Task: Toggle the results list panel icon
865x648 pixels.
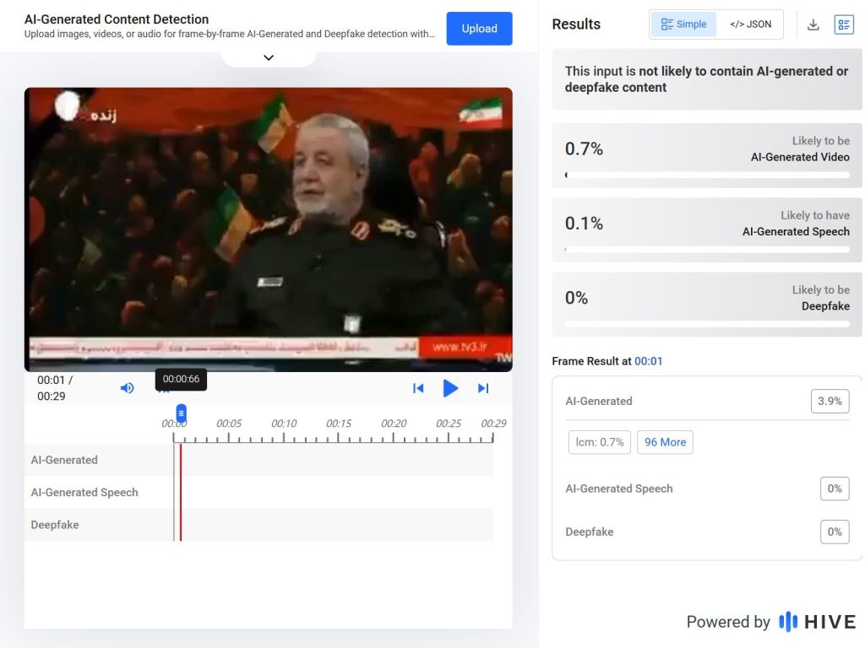Action: tap(844, 24)
